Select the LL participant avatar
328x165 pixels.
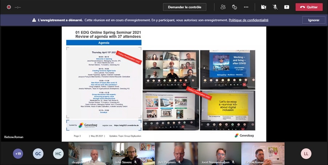[306, 154]
